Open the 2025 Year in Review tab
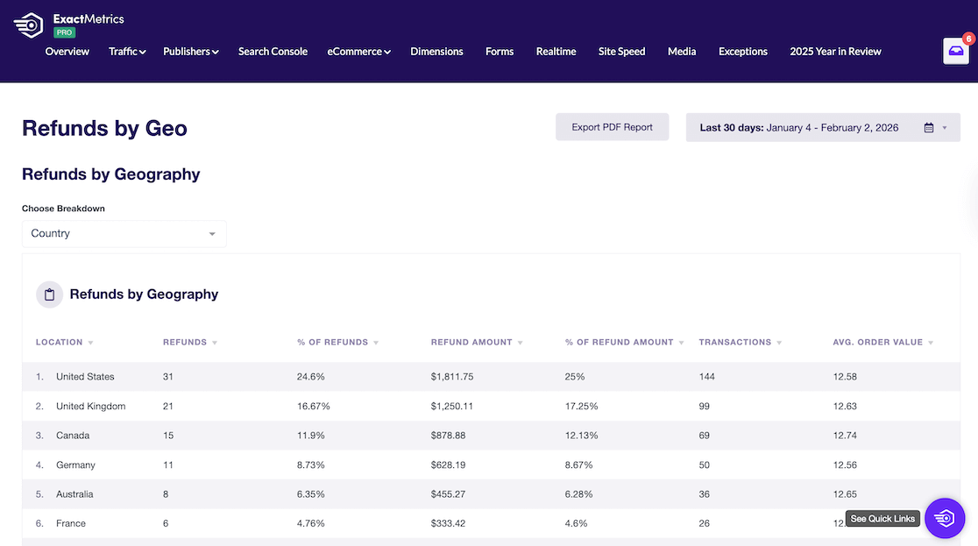Viewport: 978px width, 546px height. click(835, 52)
